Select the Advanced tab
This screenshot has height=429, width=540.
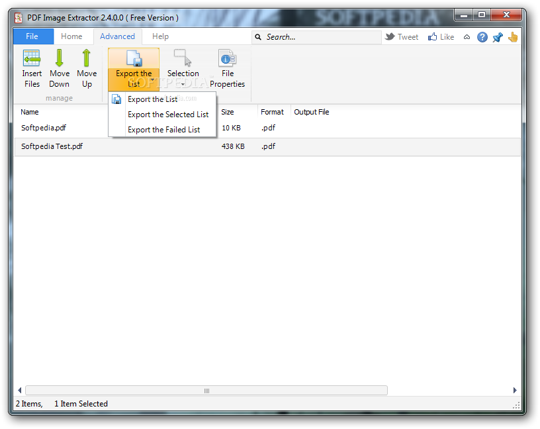(117, 36)
